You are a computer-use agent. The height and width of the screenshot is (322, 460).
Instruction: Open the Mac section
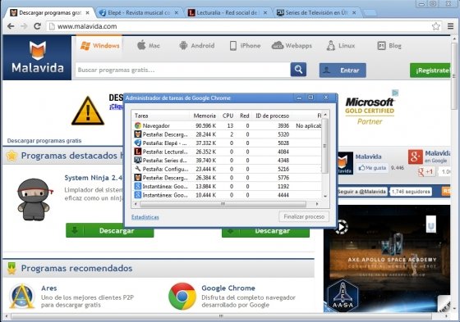click(149, 46)
